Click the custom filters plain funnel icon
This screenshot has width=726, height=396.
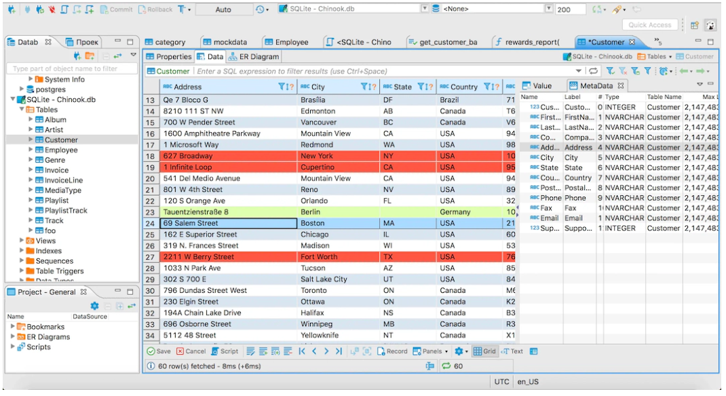(x=648, y=71)
